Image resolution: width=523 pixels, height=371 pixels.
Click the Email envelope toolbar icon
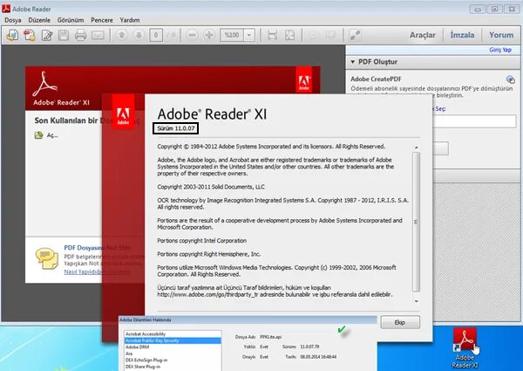coord(98,35)
